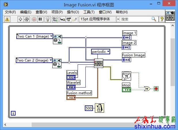Click the 500 numeric constant

[x=89, y=108]
